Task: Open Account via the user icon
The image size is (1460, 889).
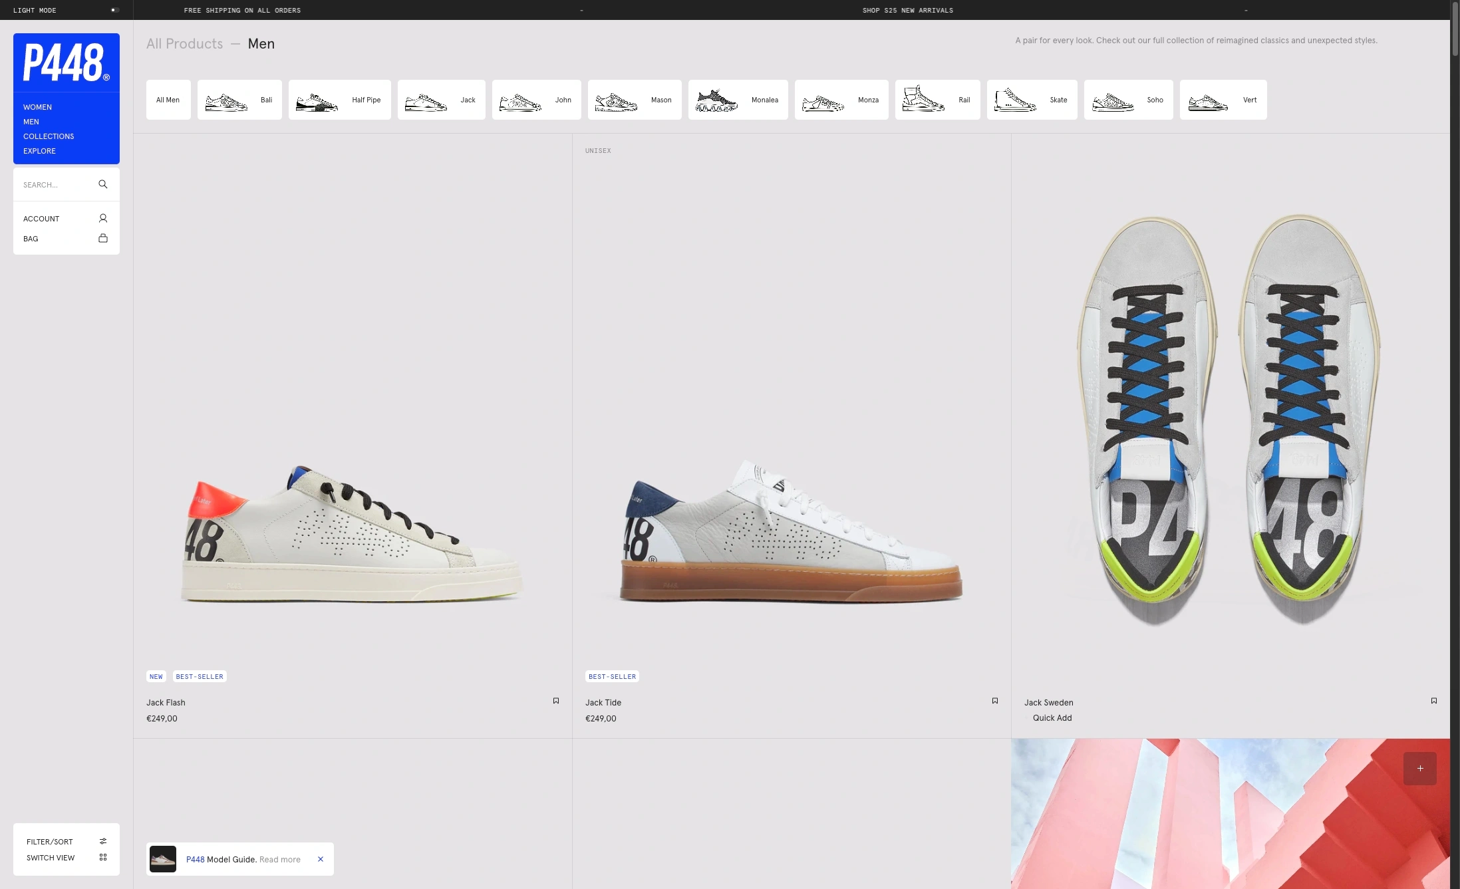Action: click(x=103, y=218)
